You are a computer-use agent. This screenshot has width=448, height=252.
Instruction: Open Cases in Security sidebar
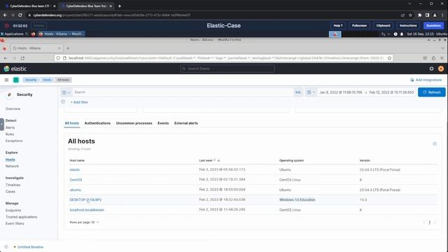[x=10, y=191]
